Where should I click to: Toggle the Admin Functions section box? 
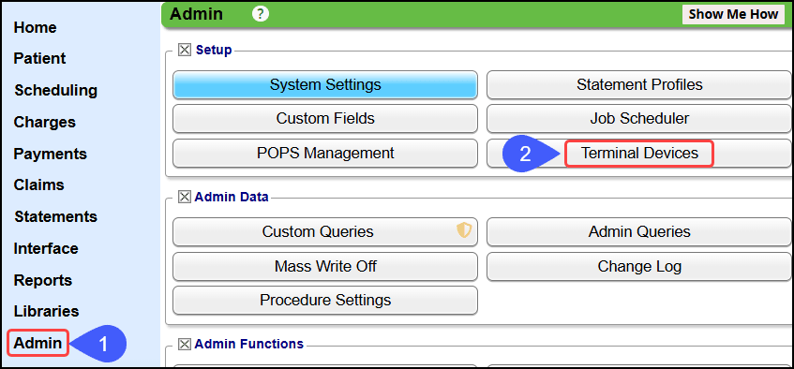pos(185,345)
